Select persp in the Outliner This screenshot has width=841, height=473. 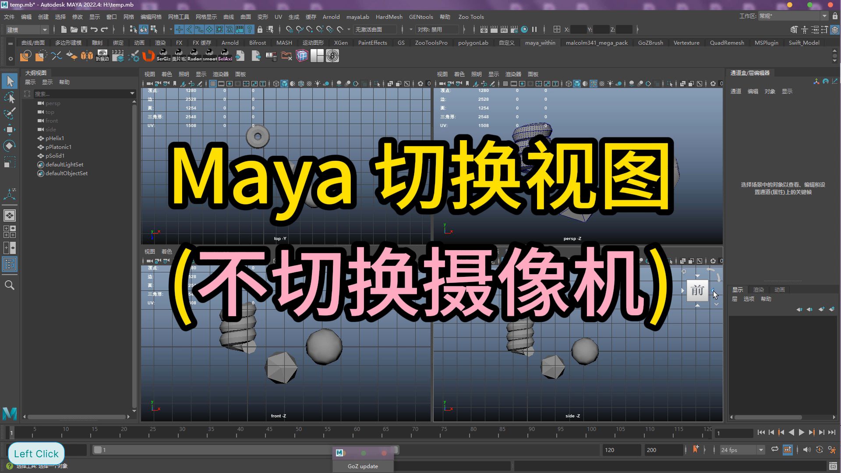[54, 103]
